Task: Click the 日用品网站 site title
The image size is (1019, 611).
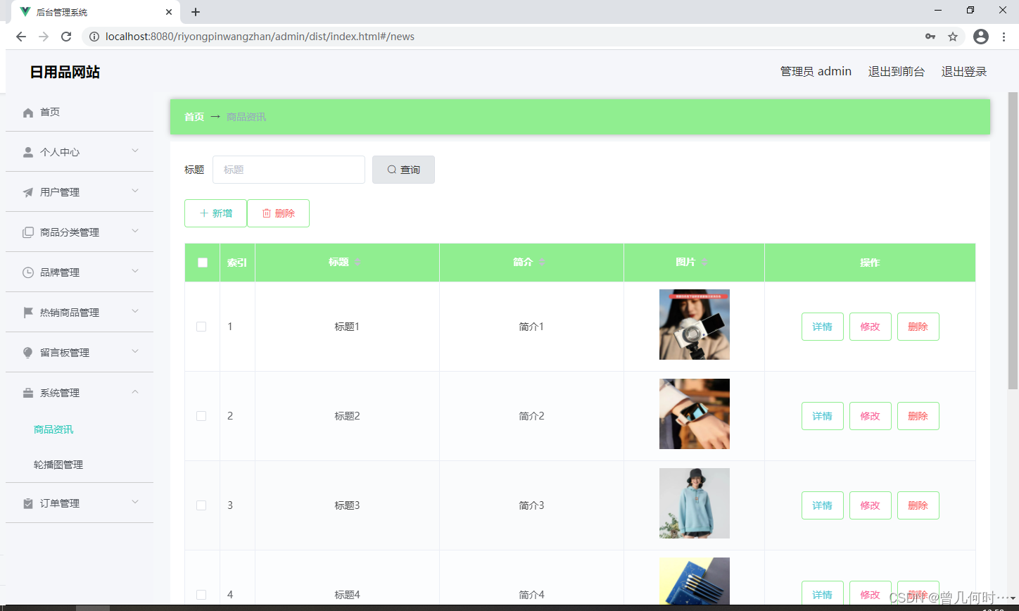Action: [x=65, y=72]
